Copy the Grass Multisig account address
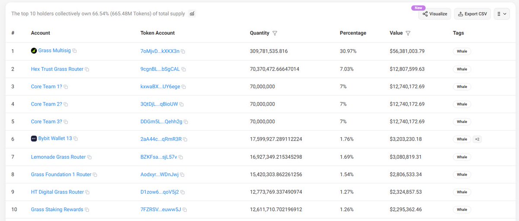The height and width of the screenshot is (221, 519). pyautogui.click(x=75, y=51)
